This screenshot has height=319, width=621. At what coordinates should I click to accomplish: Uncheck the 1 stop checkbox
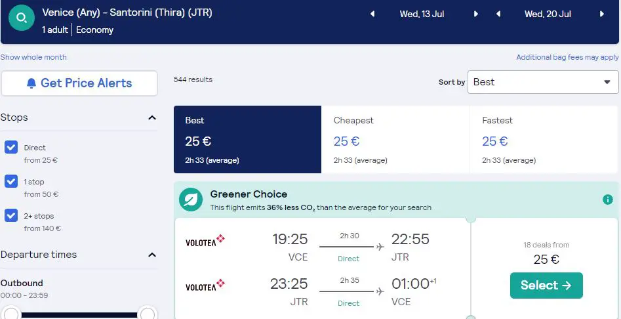click(11, 182)
